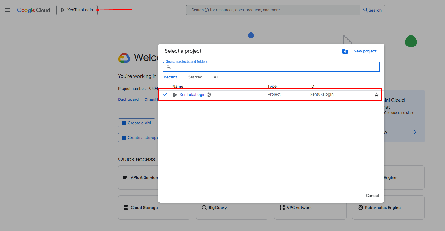
Task: Click the magnifier icon in project search
Action: tap(169, 67)
